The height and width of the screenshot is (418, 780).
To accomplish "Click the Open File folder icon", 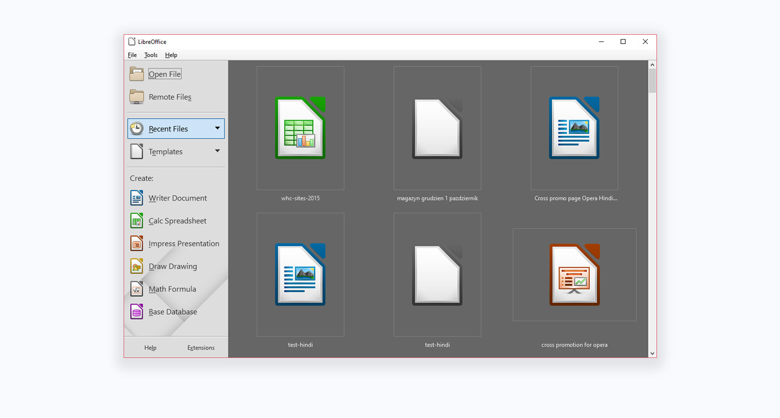I will (x=137, y=74).
